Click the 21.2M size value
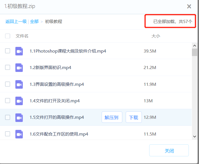Viewport: 199px width, 164px height. pos(150,68)
